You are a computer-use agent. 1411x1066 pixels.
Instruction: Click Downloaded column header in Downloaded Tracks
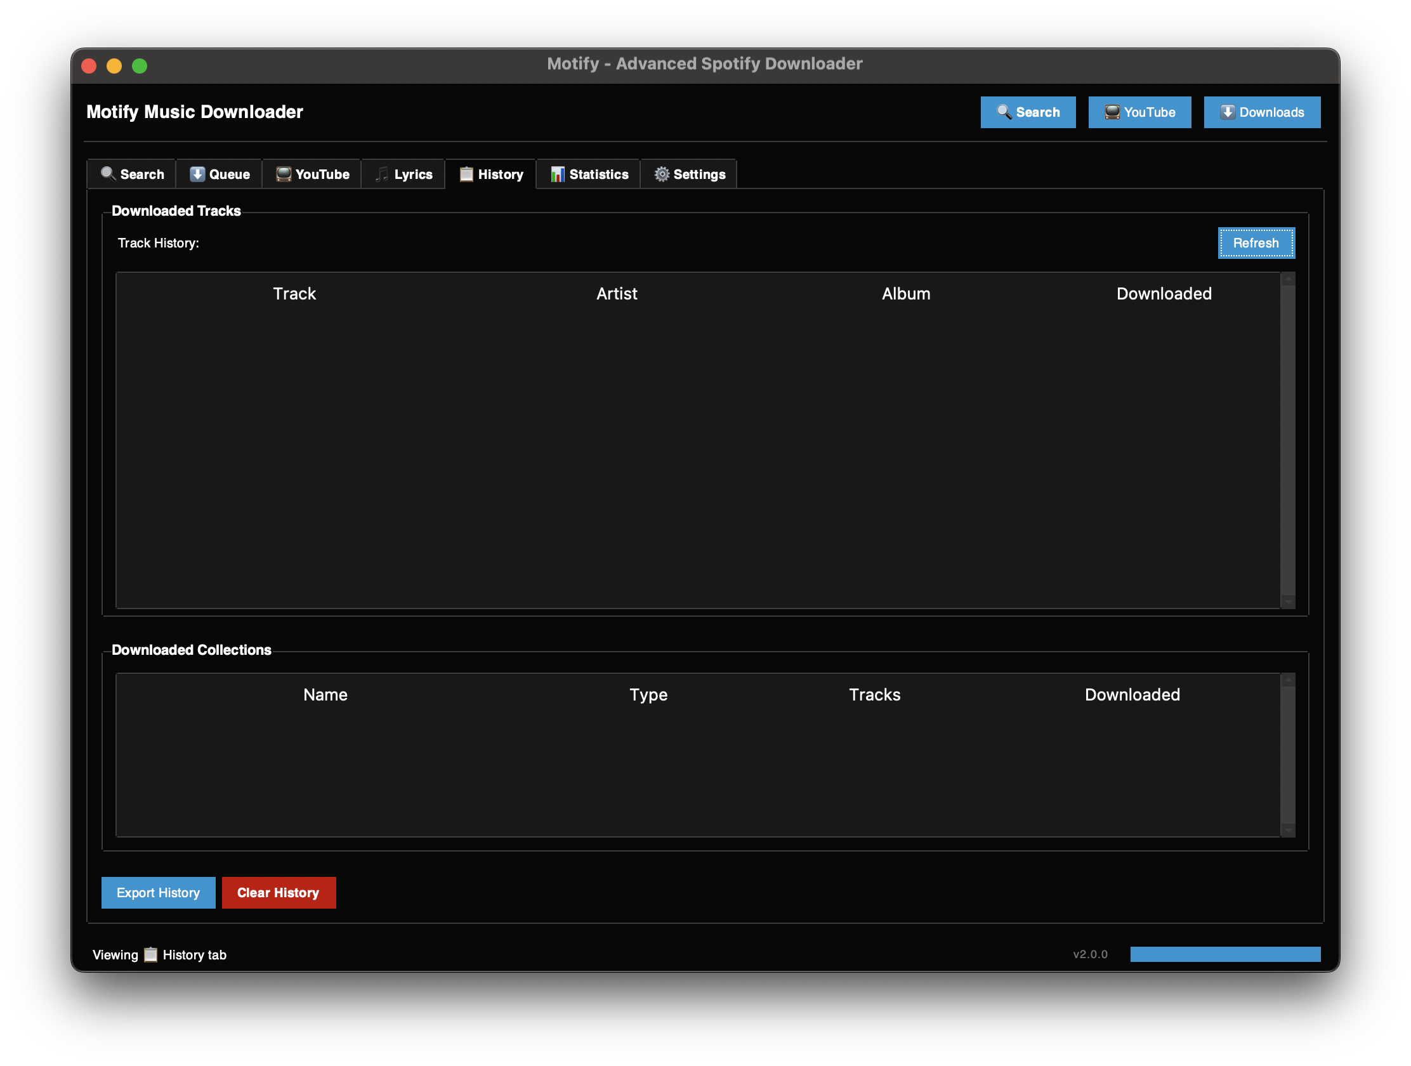point(1164,293)
